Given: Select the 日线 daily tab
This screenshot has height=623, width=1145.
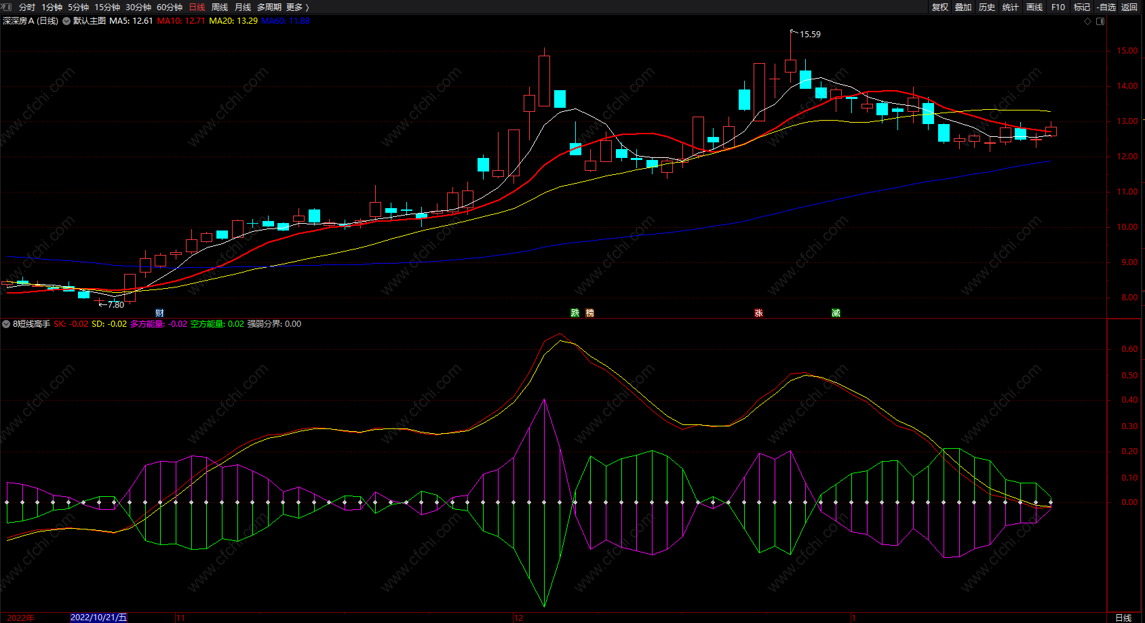Looking at the screenshot, I should (x=197, y=7).
